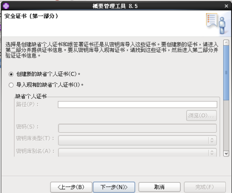Click the 完成(F) button
Viewport: 232px width, 193px height.
[205, 187]
